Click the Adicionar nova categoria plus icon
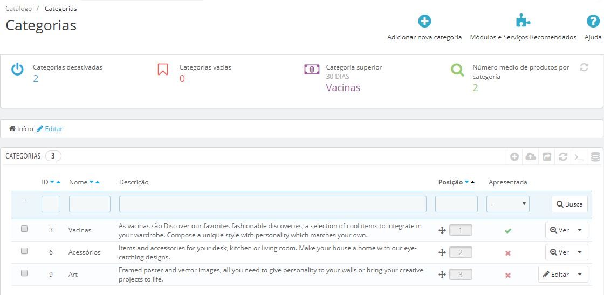The width and height of the screenshot is (604, 295). point(424,22)
